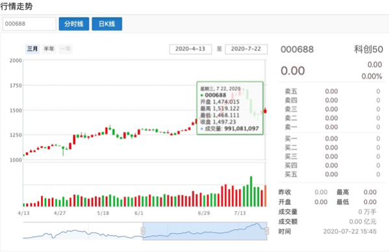391x252 pixels.
Task: Focus the stock code field 000688
Action: coord(29,24)
